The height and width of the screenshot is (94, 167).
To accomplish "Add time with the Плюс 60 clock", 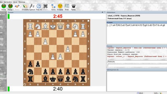I will [x=39, y=6].
